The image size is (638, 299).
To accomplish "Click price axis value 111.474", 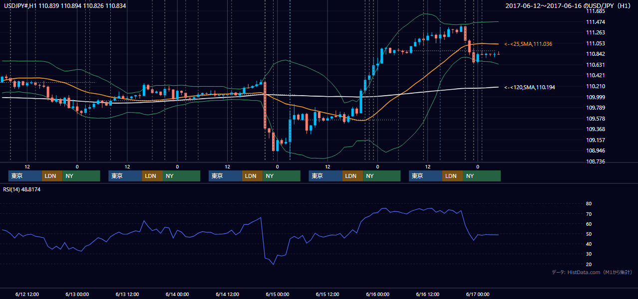I will (x=596, y=22).
